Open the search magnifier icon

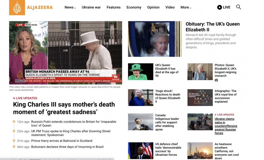tap(238, 7)
